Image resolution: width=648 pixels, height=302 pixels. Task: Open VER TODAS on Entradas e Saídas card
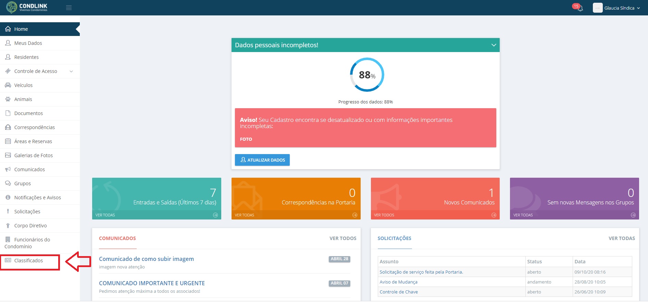pos(105,215)
